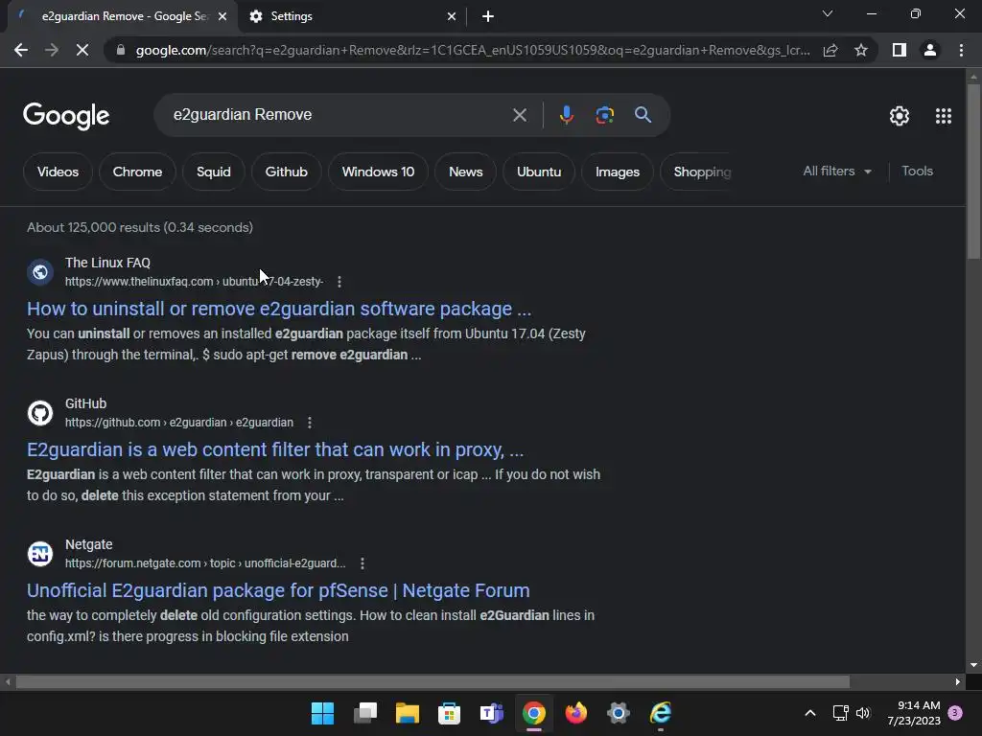Screen dimensions: 982x736
Task: Switch to the Settings tab
Action: click(x=352, y=16)
